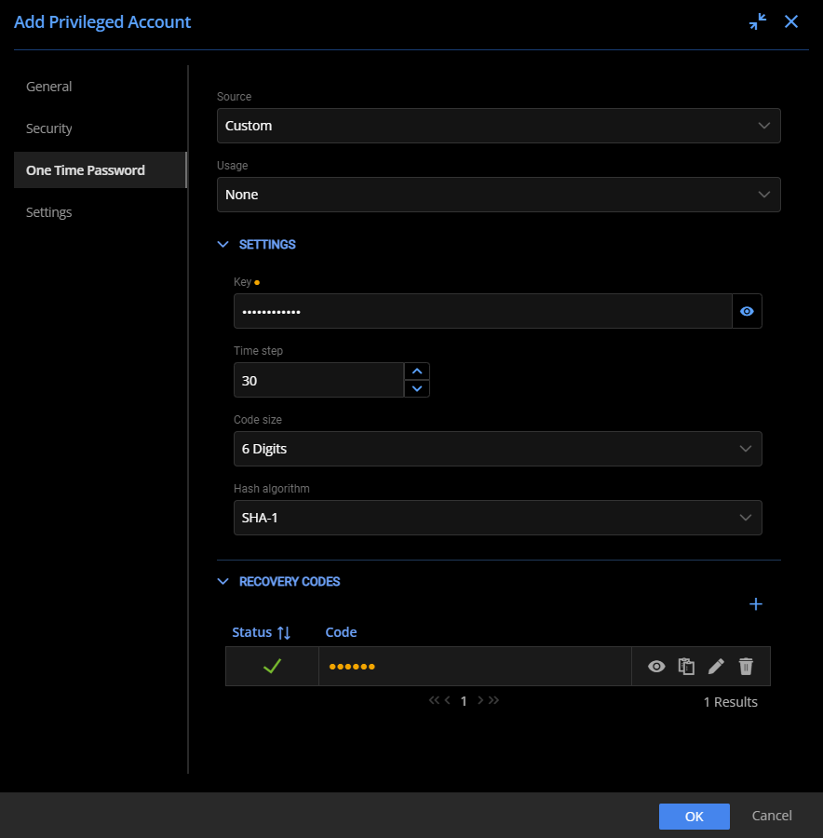Delete the recovery code
The width and height of the screenshot is (823, 838).
(746, 666)
